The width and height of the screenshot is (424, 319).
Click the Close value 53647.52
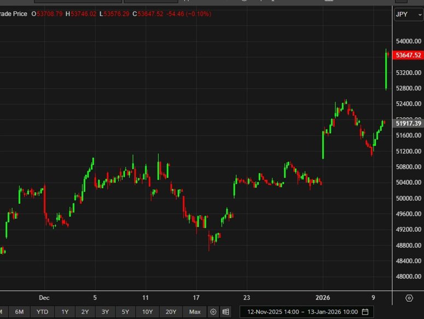coord(150,14)
